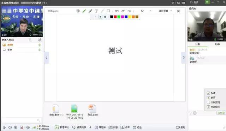Toggle the webcam icon in bottom bar
Screen dimensions: 226x131
pyautogui.click(x=16, y=127)
